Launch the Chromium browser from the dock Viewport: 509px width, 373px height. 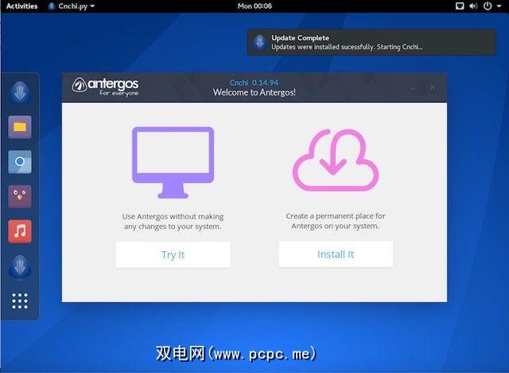pyautogui.click(x=20, y=161)
